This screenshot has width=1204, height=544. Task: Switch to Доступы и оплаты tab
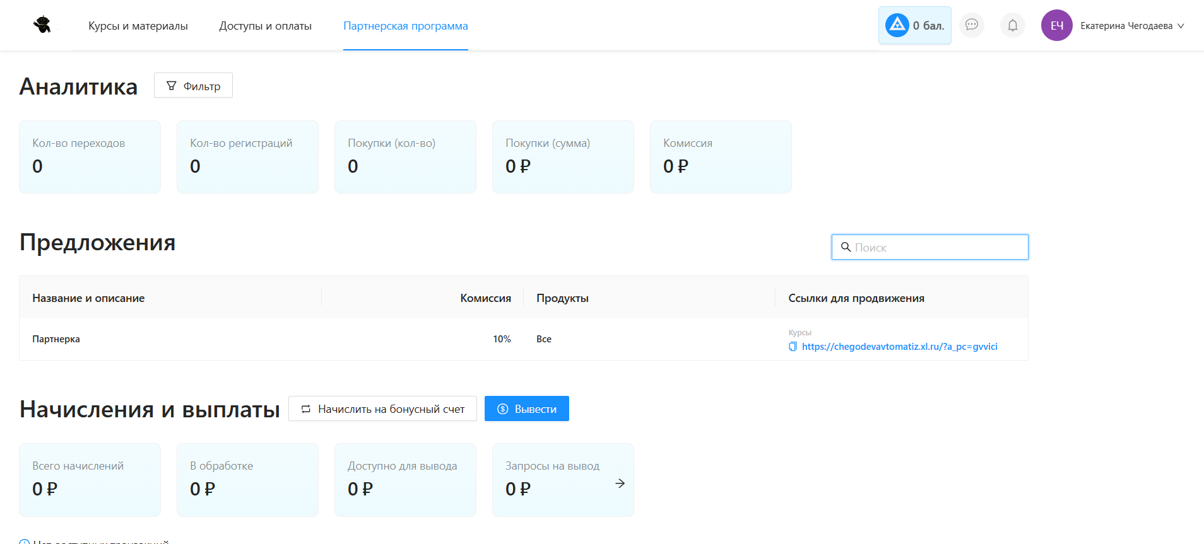[x=265, y=26]
